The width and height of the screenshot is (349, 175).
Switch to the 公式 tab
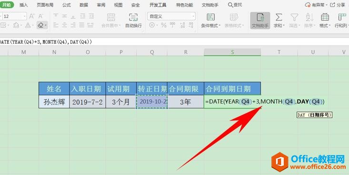[x=67, y=5]
